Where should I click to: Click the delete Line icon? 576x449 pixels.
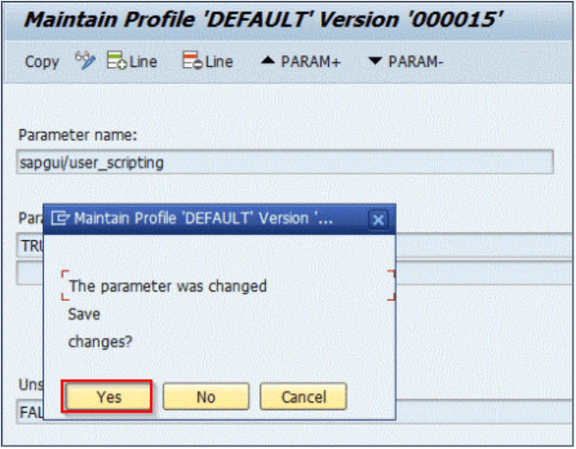[x=207, y=62]
